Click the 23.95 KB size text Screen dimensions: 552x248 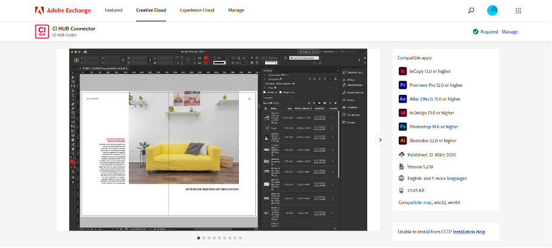point(416,191)
